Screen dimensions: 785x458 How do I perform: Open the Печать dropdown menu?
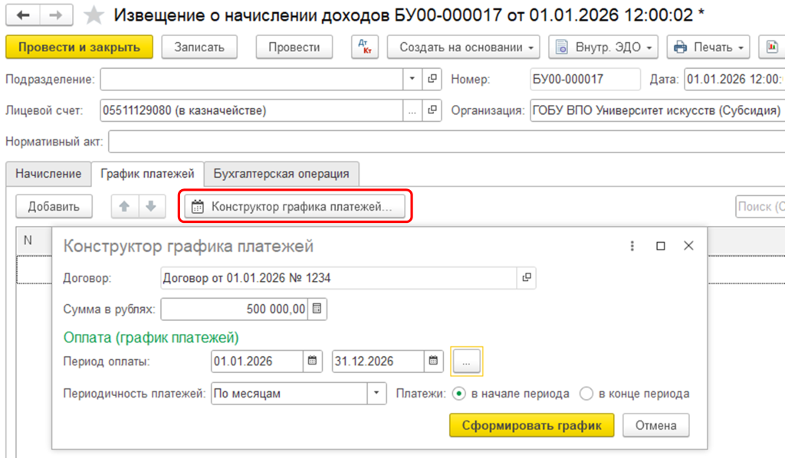click(708, 47)
